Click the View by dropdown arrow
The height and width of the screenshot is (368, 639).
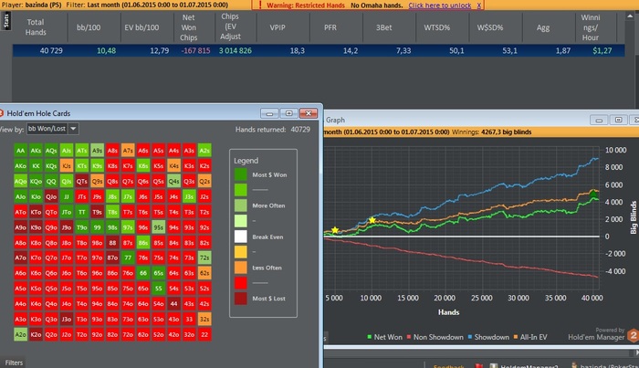pos(73,129)
